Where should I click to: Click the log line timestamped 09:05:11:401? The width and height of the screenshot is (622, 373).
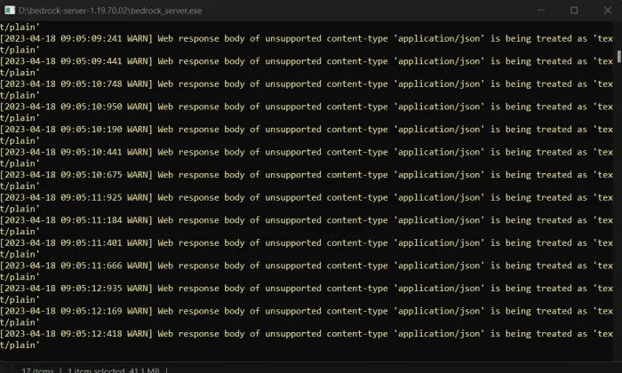pos(307,242)
